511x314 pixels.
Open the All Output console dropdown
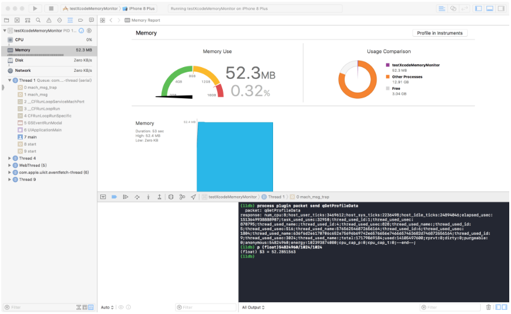253,307
